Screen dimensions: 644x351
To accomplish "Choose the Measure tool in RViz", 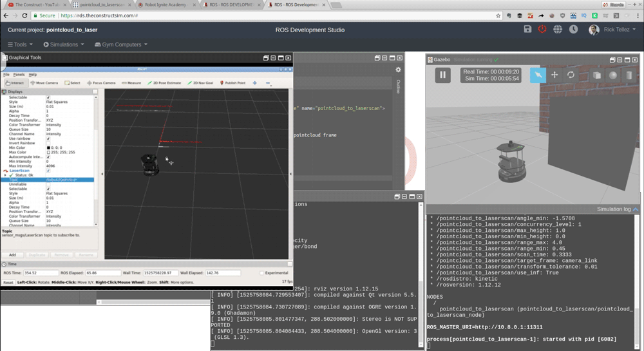I will pos(131,83).
